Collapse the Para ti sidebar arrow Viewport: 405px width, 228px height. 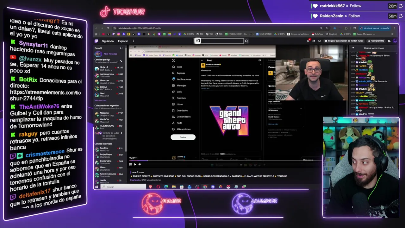pyautogui.click(x=121, y=48)
